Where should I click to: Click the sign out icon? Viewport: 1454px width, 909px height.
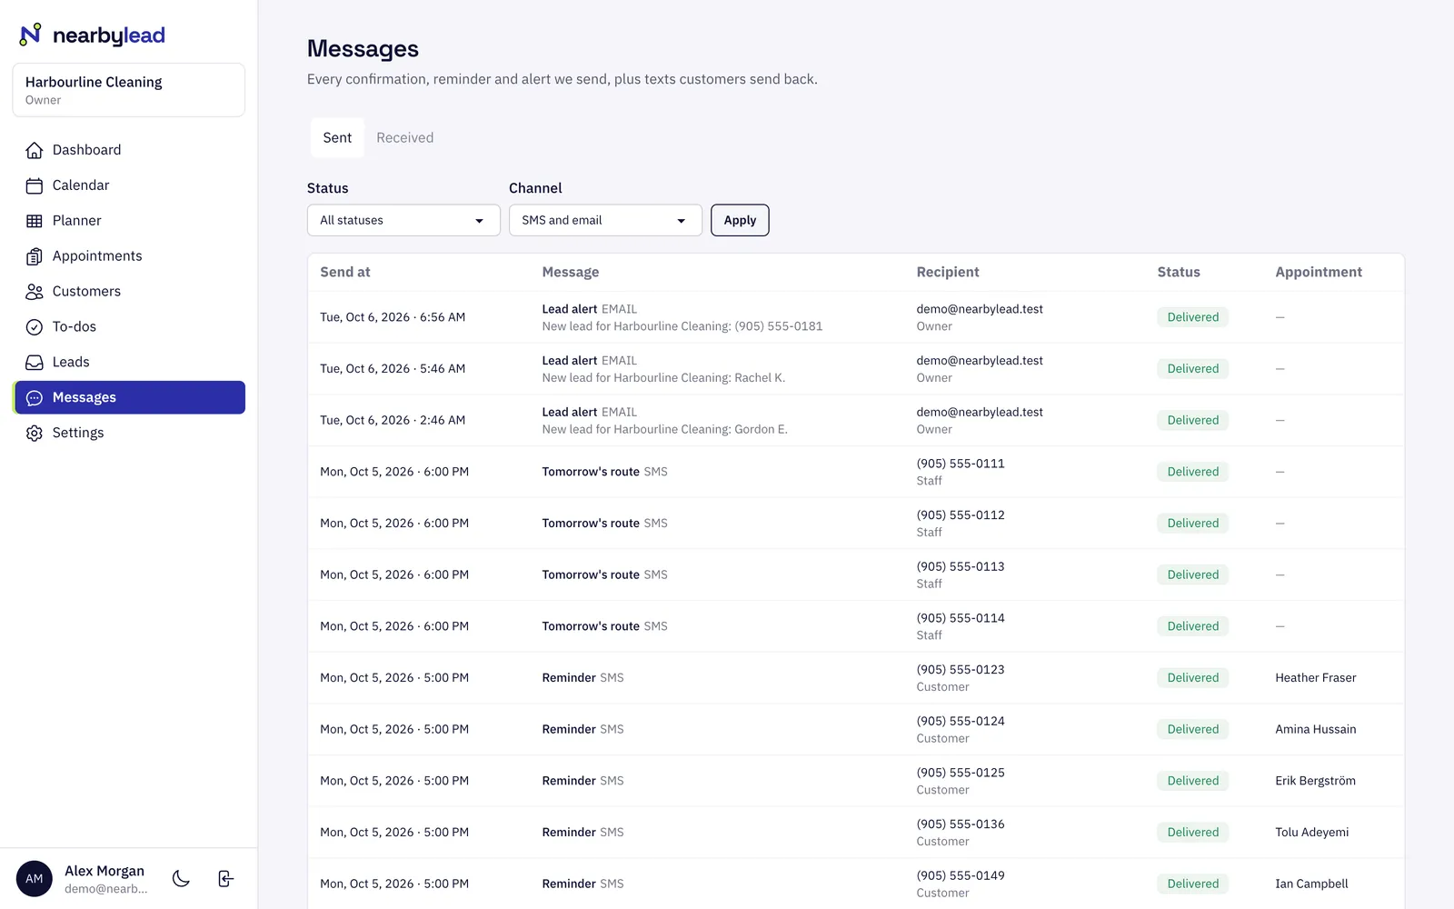[226, 878]
